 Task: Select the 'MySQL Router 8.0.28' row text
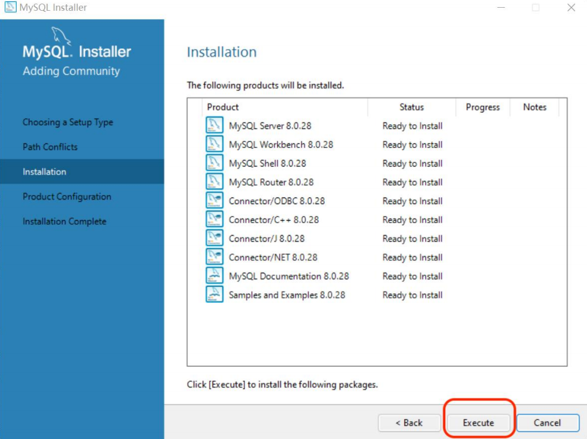[x=271, y=182]
